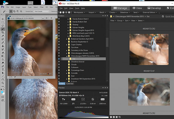The width and height of the screenshot is (174, 119).
Task: Open the Batch dropdown menu
Action: coord(103,12)
